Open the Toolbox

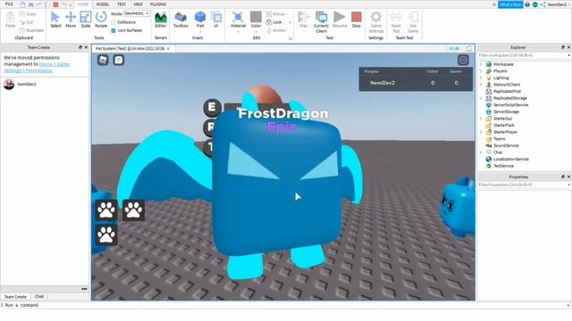[181, 20]
